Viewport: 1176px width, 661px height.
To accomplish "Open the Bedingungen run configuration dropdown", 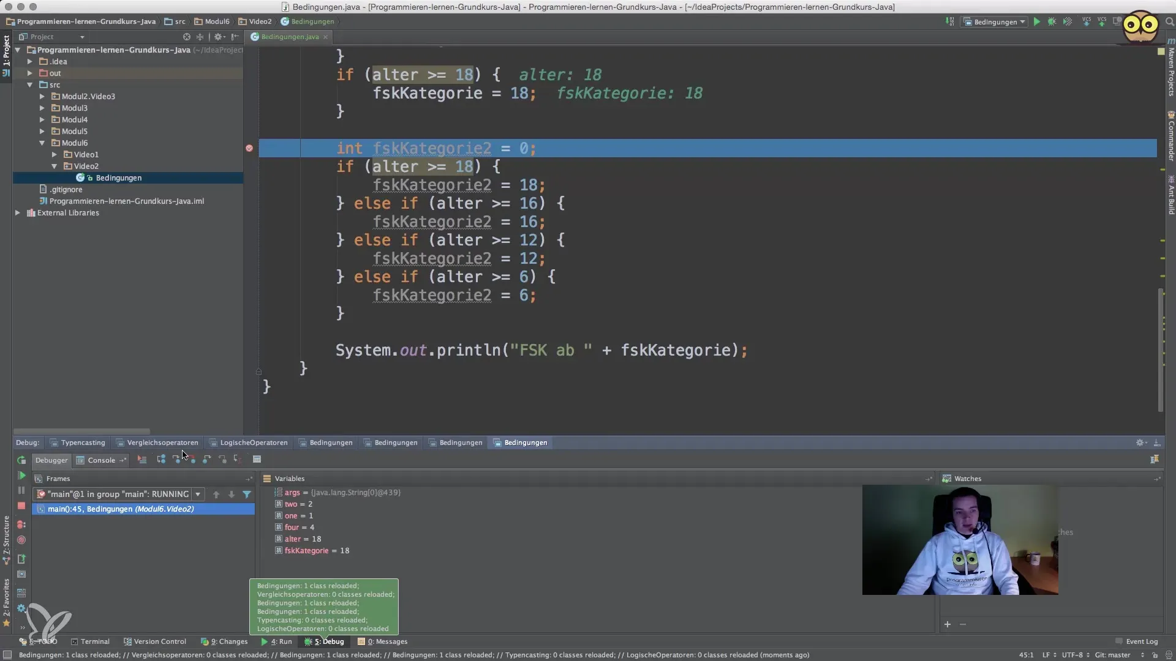I will [995, 21].
